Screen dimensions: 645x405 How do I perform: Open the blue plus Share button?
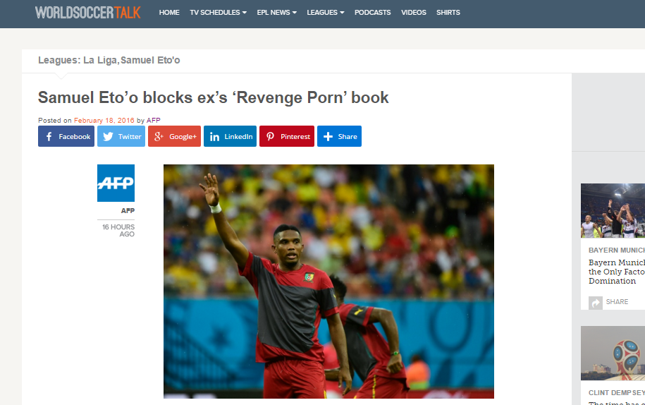pos(339,136)
